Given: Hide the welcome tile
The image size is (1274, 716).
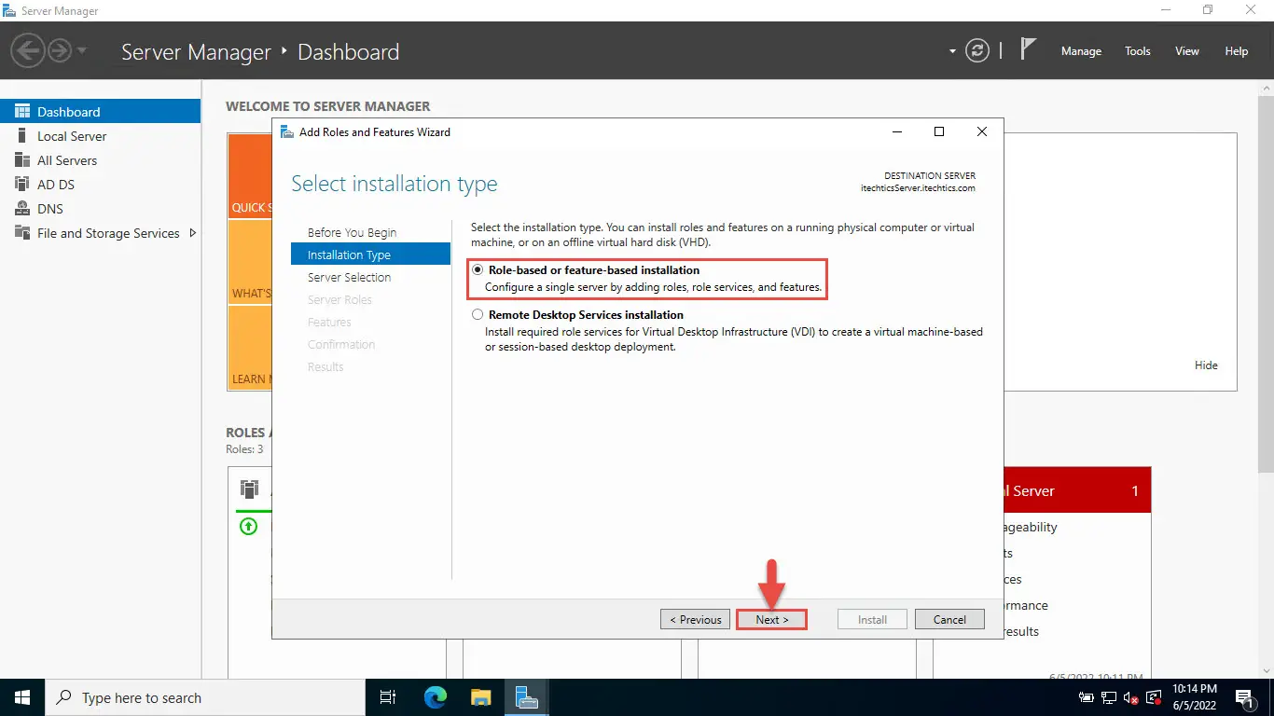Looking at the screenshot, I should tap(1206, 365).
